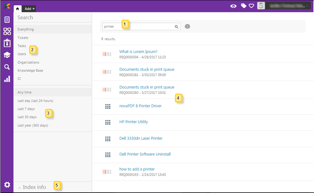The width and height of the screenshot is (314, 193).
Task: Open the graduation cap knowledge icon
Action: click(7, 55)
